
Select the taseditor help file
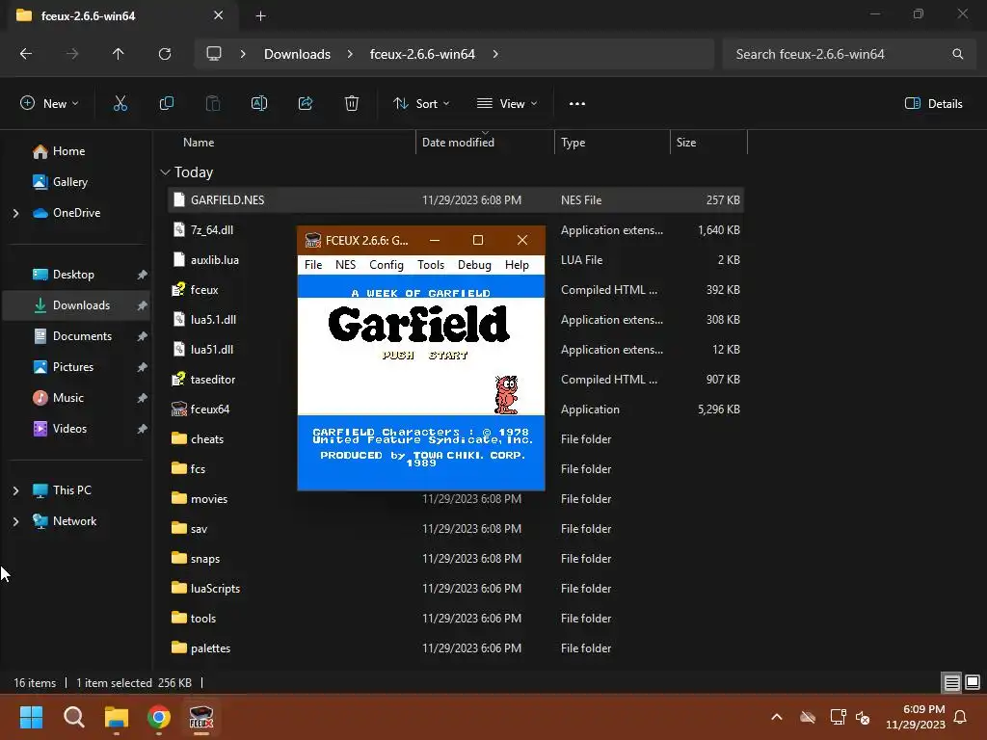tap(213, 380)
